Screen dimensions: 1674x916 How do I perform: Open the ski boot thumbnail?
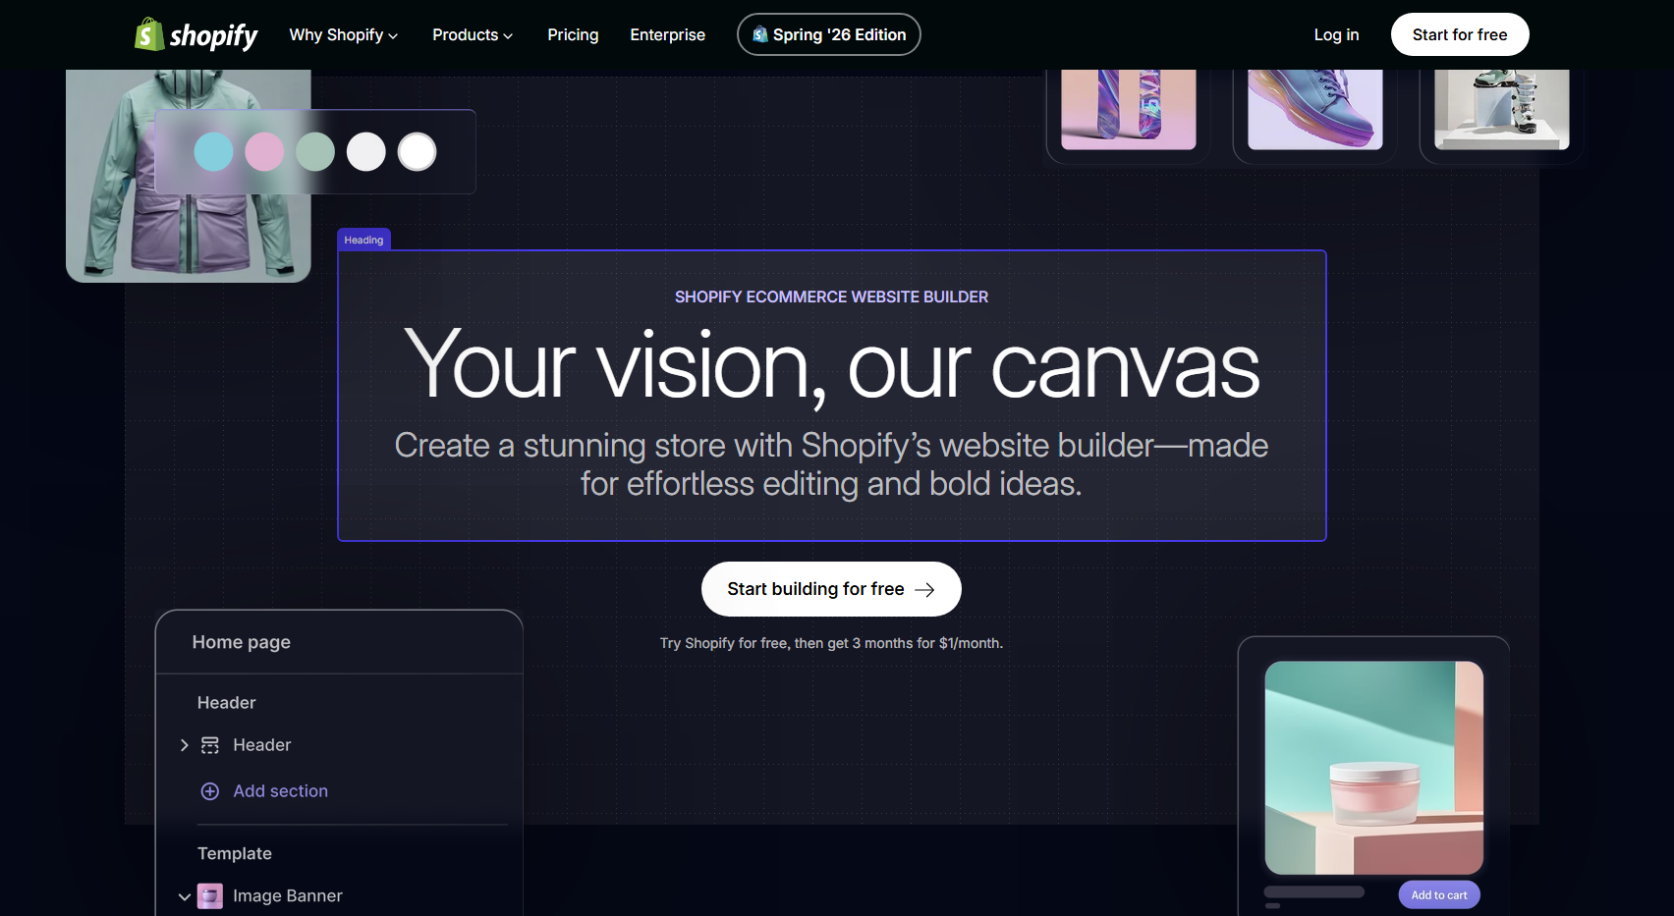[1501, 109]
